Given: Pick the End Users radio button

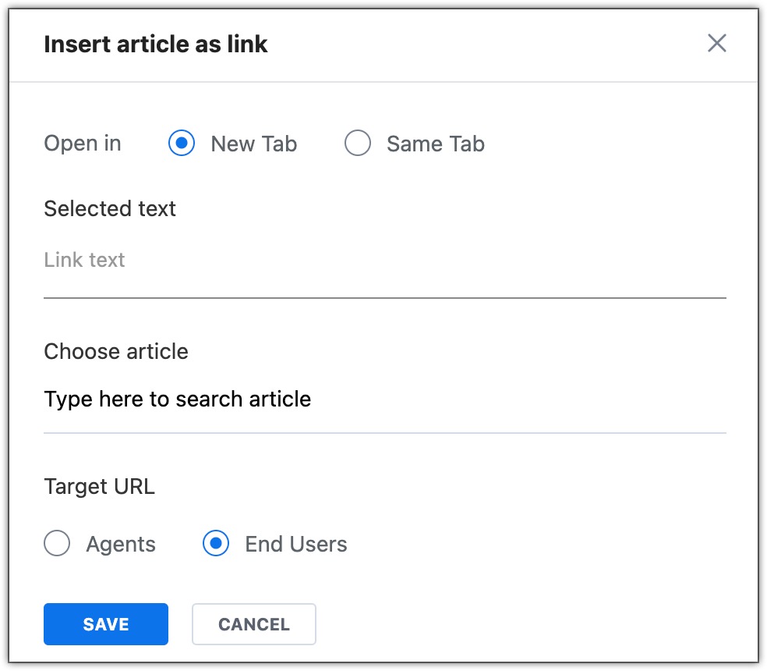Looking at the screenshot, I should click(216, 543).
